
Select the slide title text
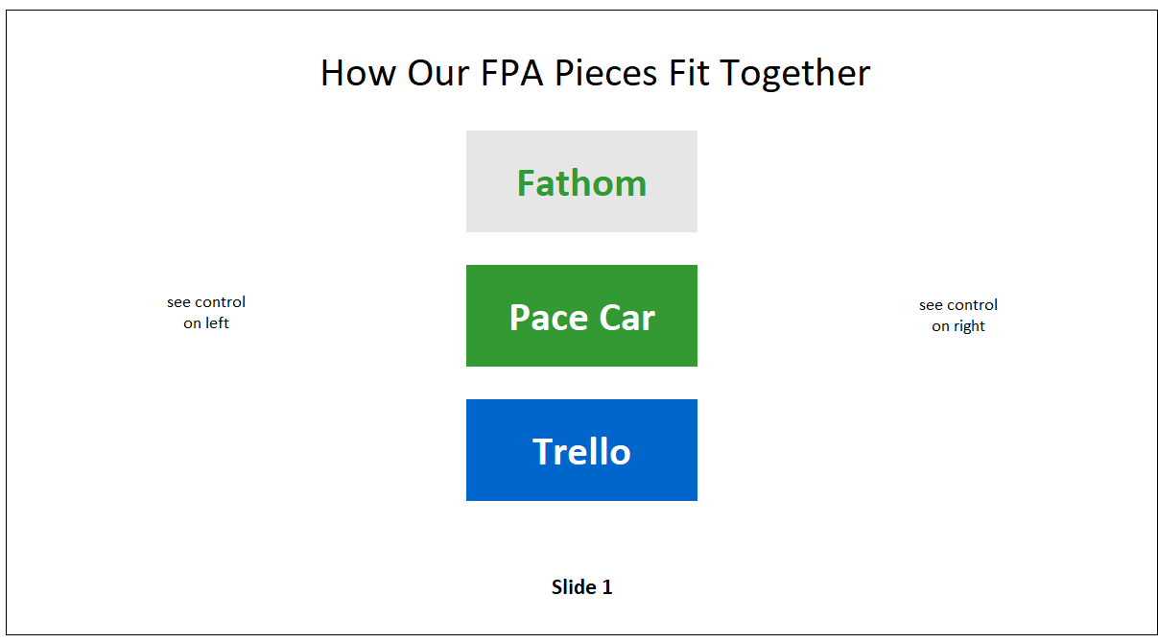point(595,73)
